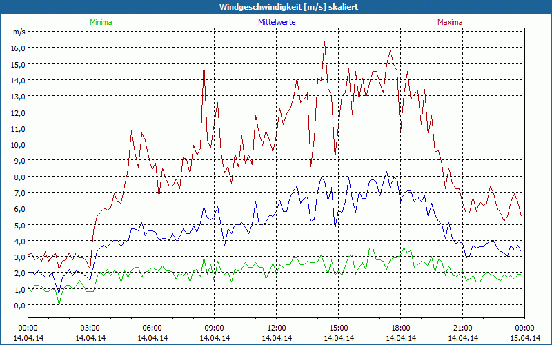Click the red Maxima spike near 08:30
Viewport: 552px width, 345px height.
204,62
